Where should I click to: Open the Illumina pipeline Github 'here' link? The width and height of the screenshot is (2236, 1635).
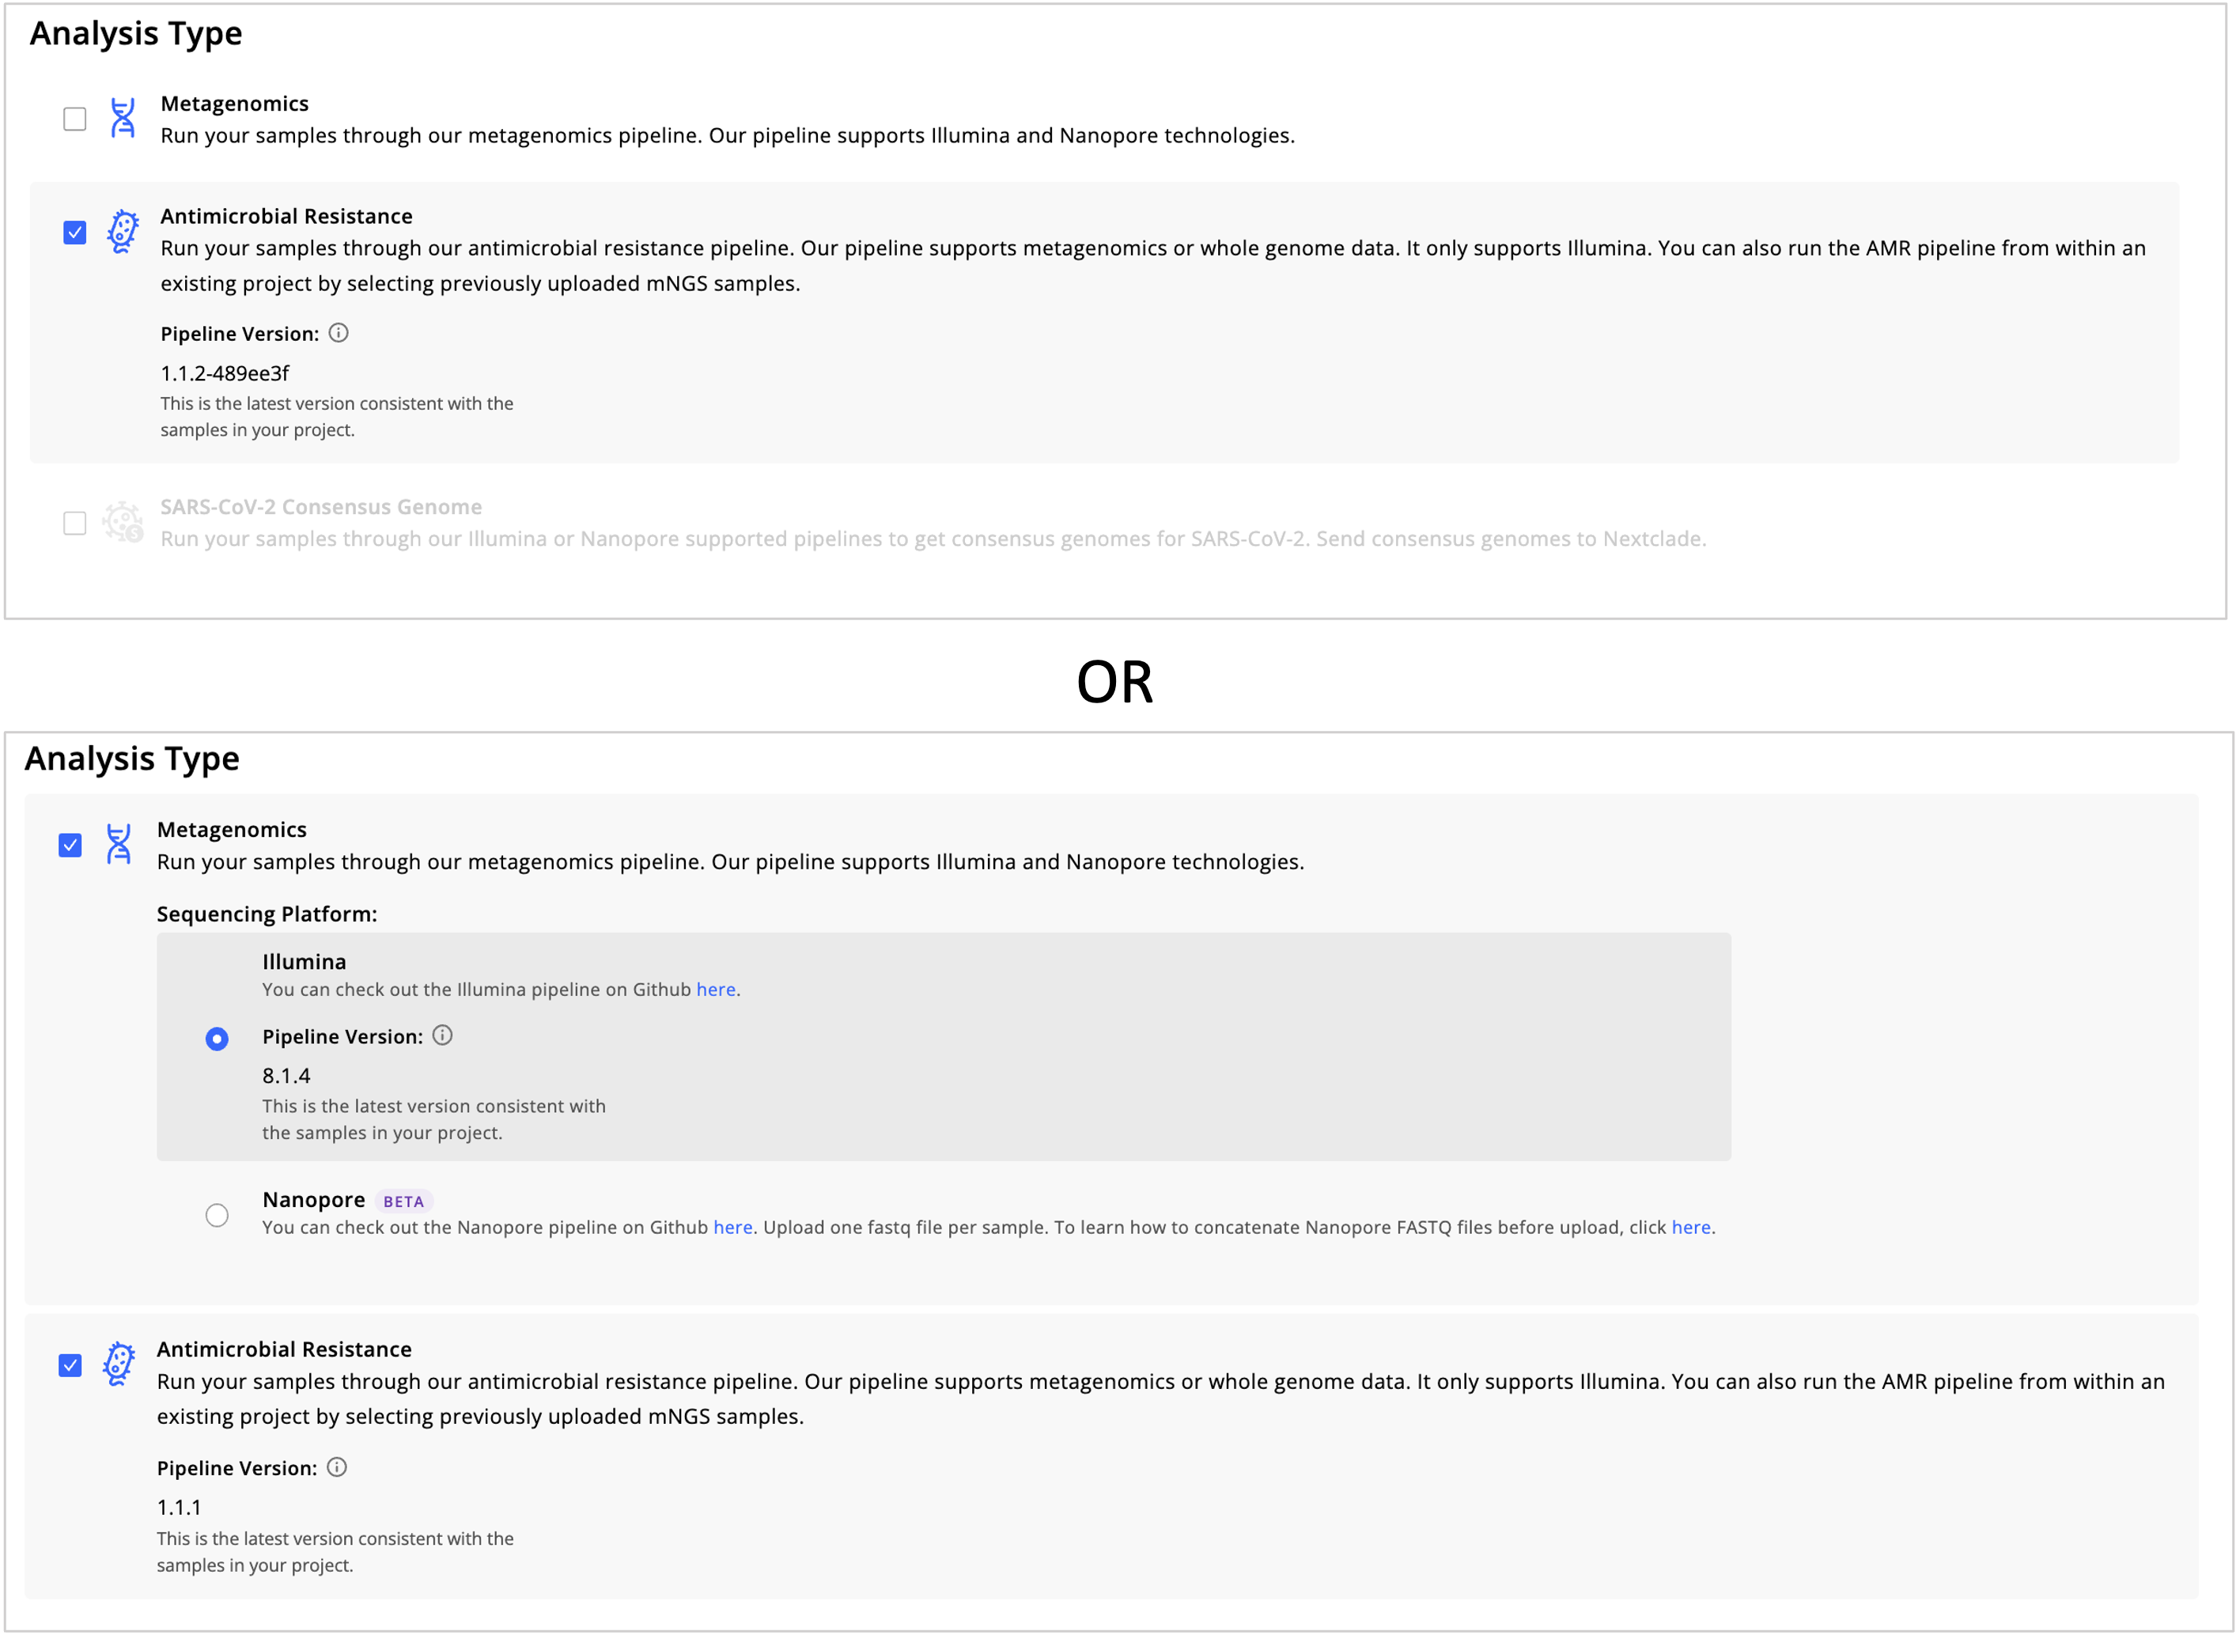(715, 990)
